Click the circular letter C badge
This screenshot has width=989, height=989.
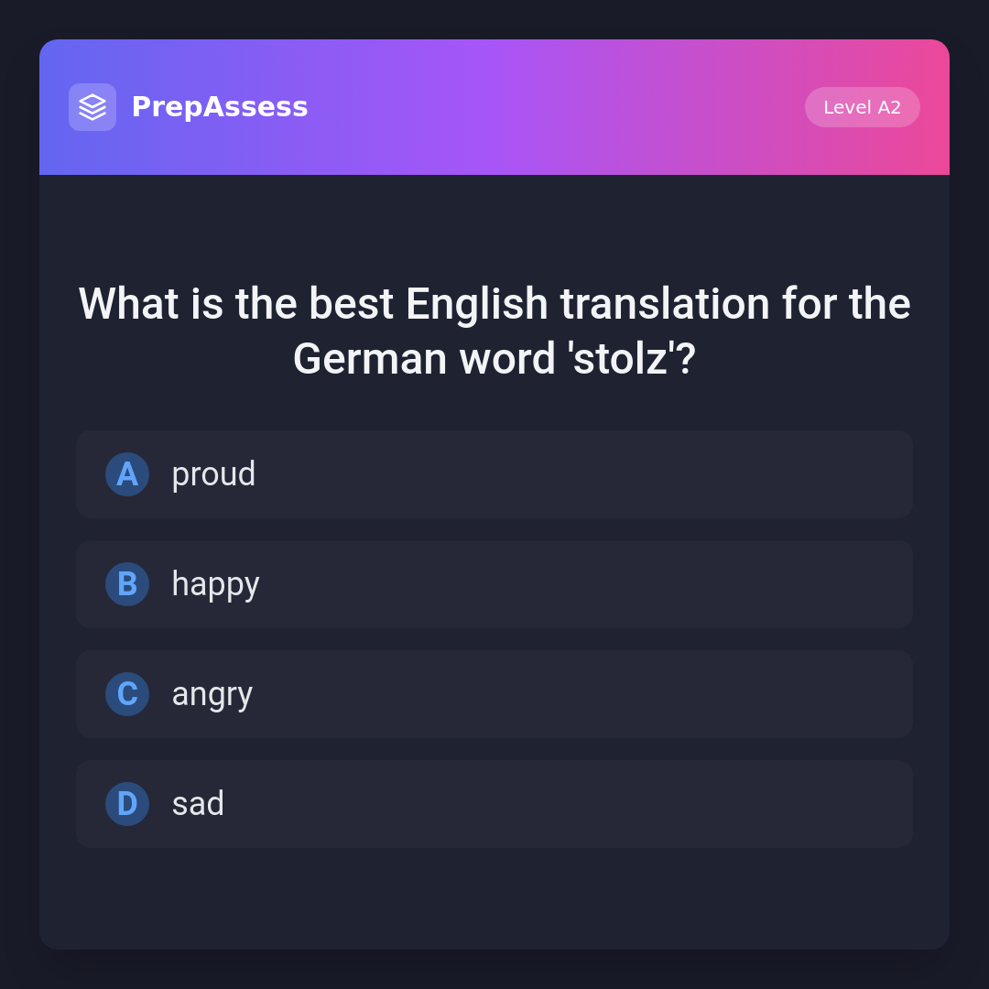[x=127, y=694]
